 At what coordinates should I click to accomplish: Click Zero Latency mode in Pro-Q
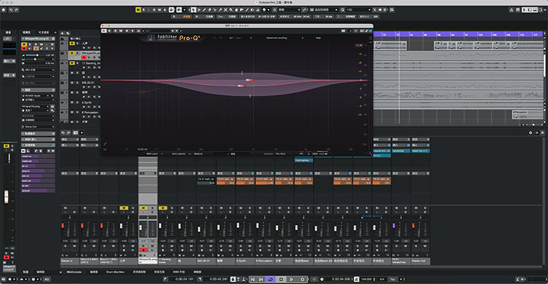(179, 154)
